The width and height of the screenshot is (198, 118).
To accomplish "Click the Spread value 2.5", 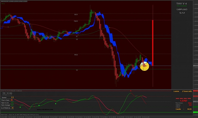I will click(x=12, y=97).
